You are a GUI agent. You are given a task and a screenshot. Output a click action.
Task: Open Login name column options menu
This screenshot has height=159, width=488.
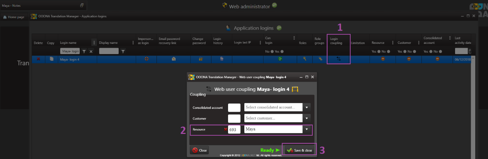(94, 43)
